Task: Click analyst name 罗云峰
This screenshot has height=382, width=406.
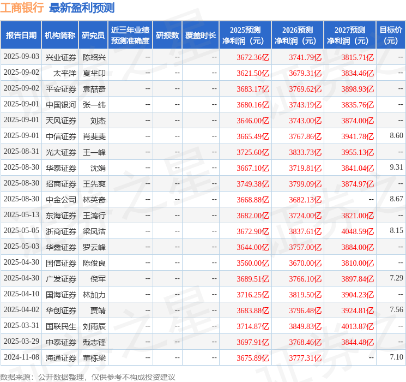Action: click(x=94, y=247)
